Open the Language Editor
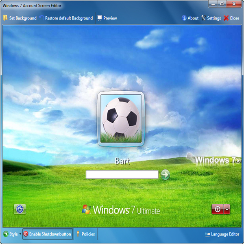 click(x=222, y=234)
